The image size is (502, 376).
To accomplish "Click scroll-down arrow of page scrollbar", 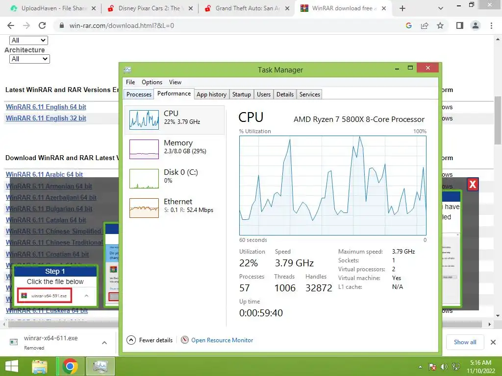I will (498, 316).
